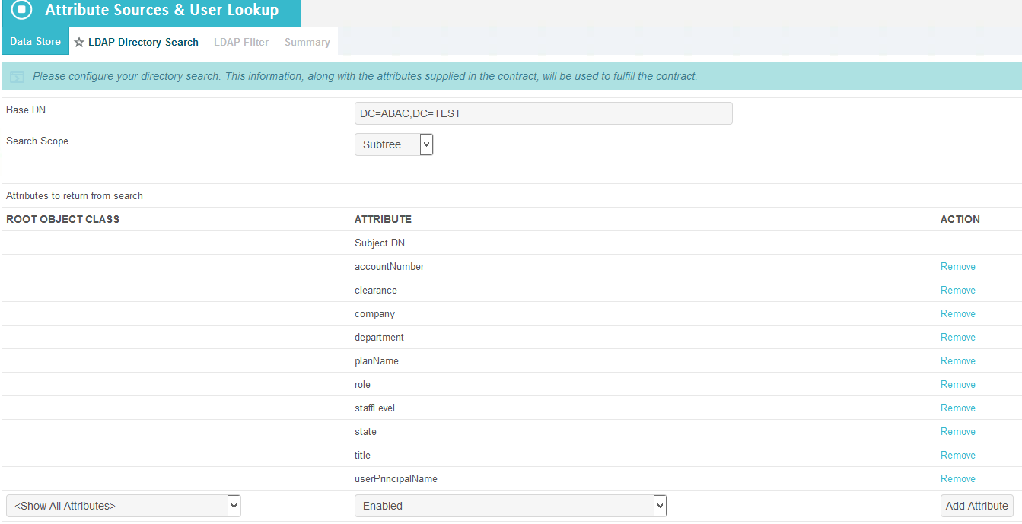Click the info banner icon
This screenshot has height=524, width=1022.
pyautogui.click(x=17, y=77)
